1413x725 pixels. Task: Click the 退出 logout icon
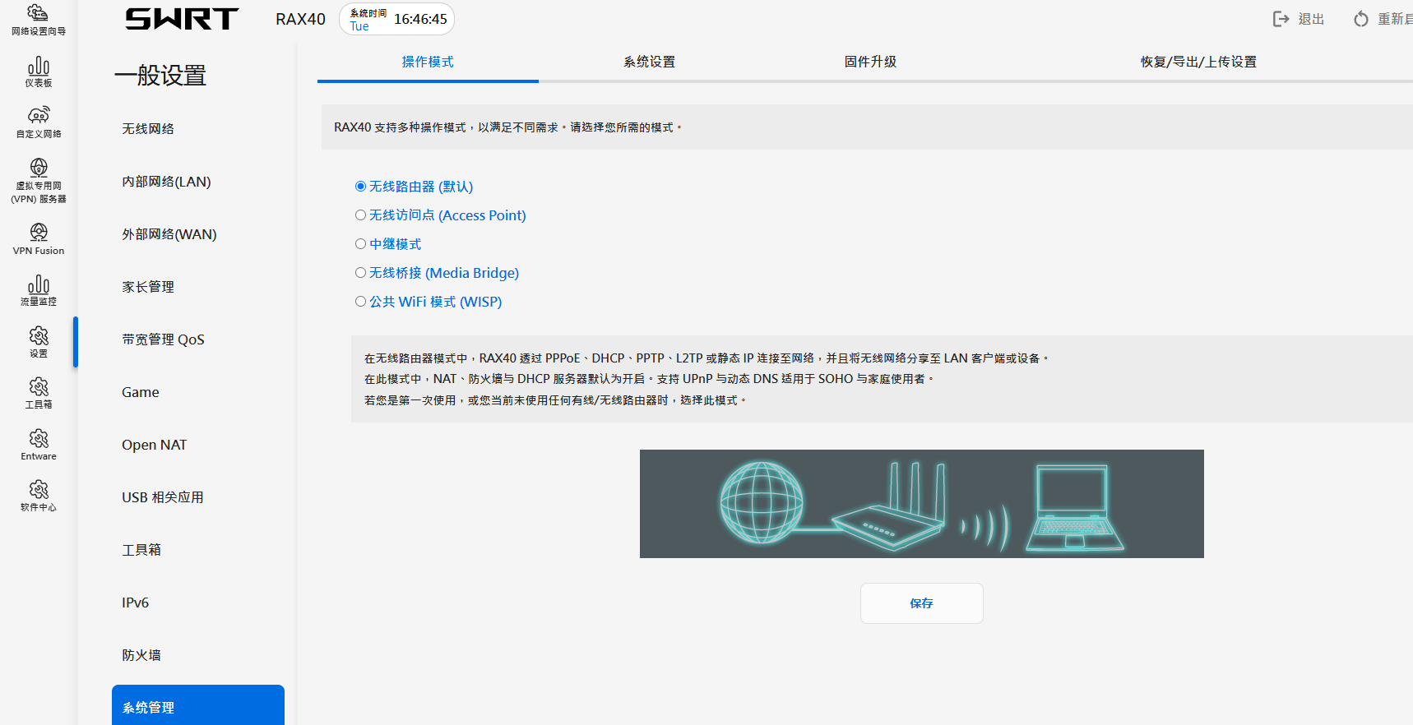point(1281,19)
